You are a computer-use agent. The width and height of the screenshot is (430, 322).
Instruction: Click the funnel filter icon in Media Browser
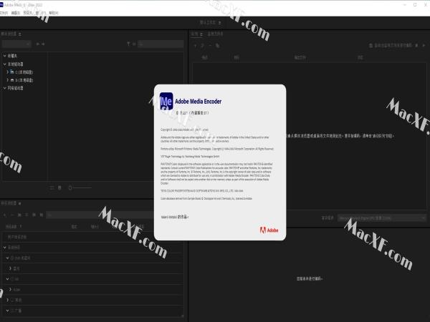click(128, 44)
